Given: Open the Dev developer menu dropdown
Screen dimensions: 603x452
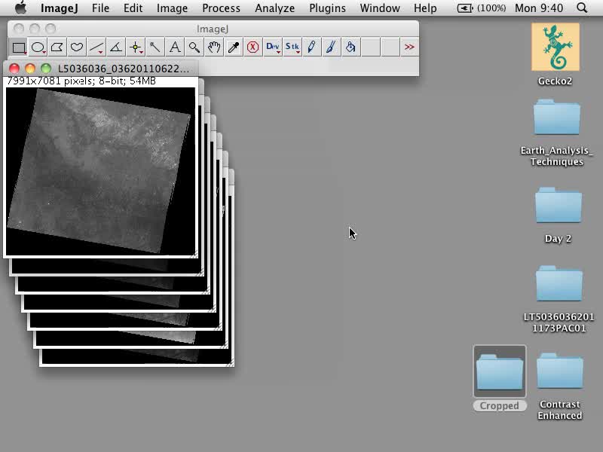Looking at the screenshot, I should coord(273,47).
